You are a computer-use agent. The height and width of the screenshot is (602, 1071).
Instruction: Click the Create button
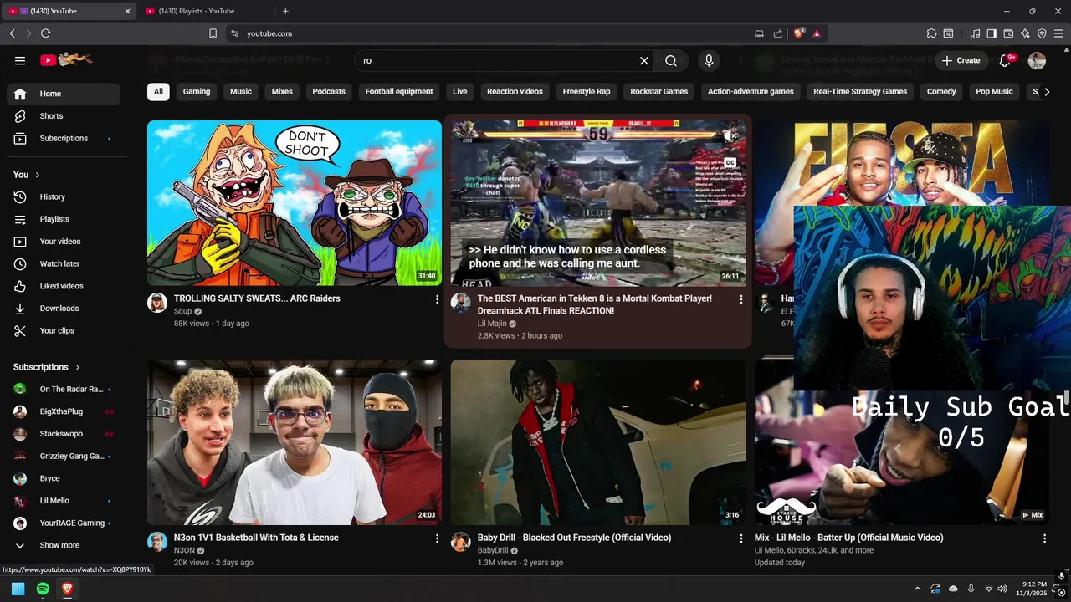[961, 60]
